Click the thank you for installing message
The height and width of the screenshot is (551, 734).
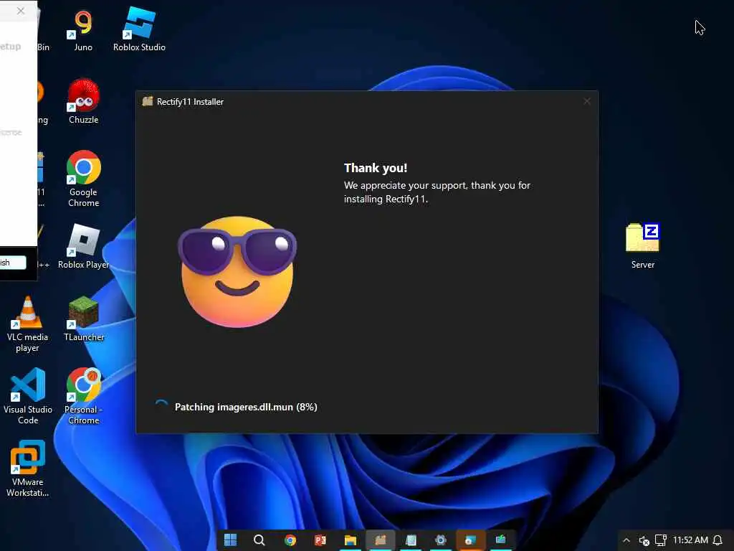tap(437, 192)
